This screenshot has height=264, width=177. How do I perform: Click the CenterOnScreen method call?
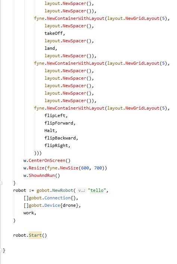tap(47, 160)
